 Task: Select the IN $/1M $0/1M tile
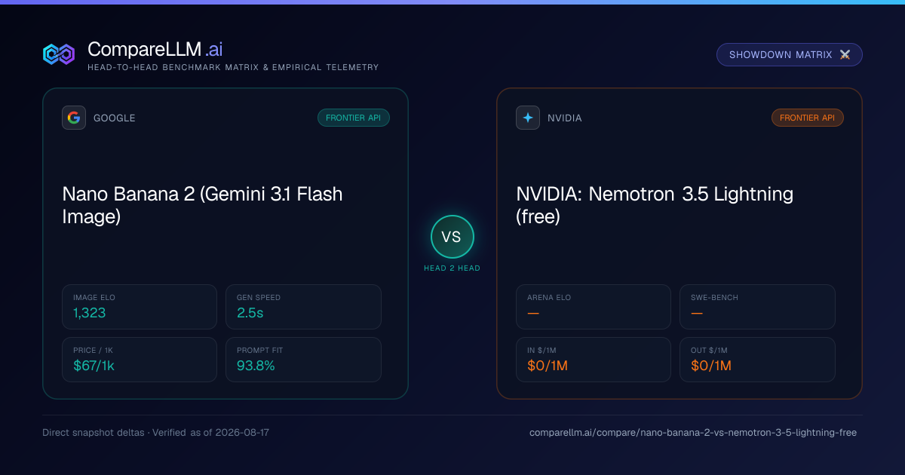594,360
